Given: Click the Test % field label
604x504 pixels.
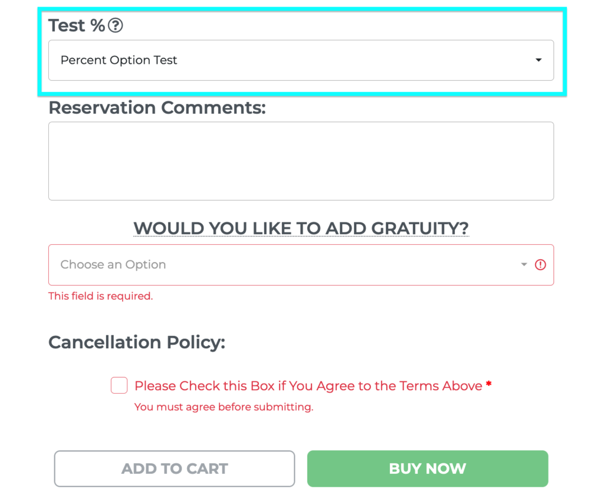Looking at the screenshot, I should pyautogui.click(x=77, y=25).
